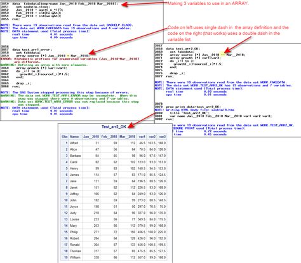Screen dimensions: 301x263
Task: Select the var2 column header
Action: 152,137
